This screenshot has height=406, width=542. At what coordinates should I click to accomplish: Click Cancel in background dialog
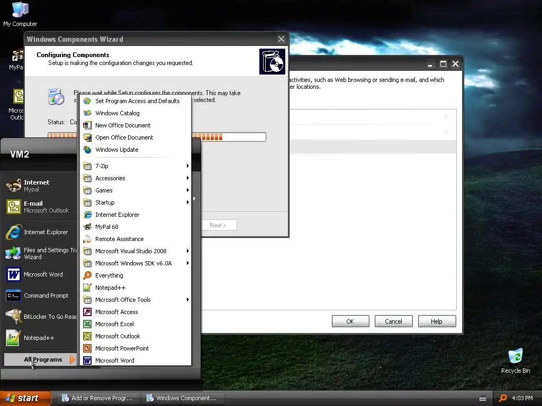click(393, 321)
